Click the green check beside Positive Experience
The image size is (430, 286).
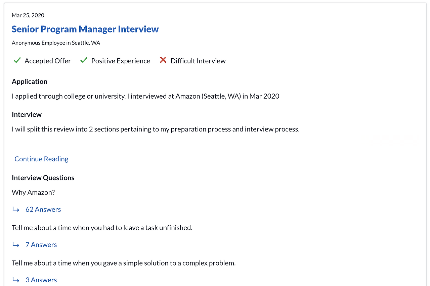point(84,60)
